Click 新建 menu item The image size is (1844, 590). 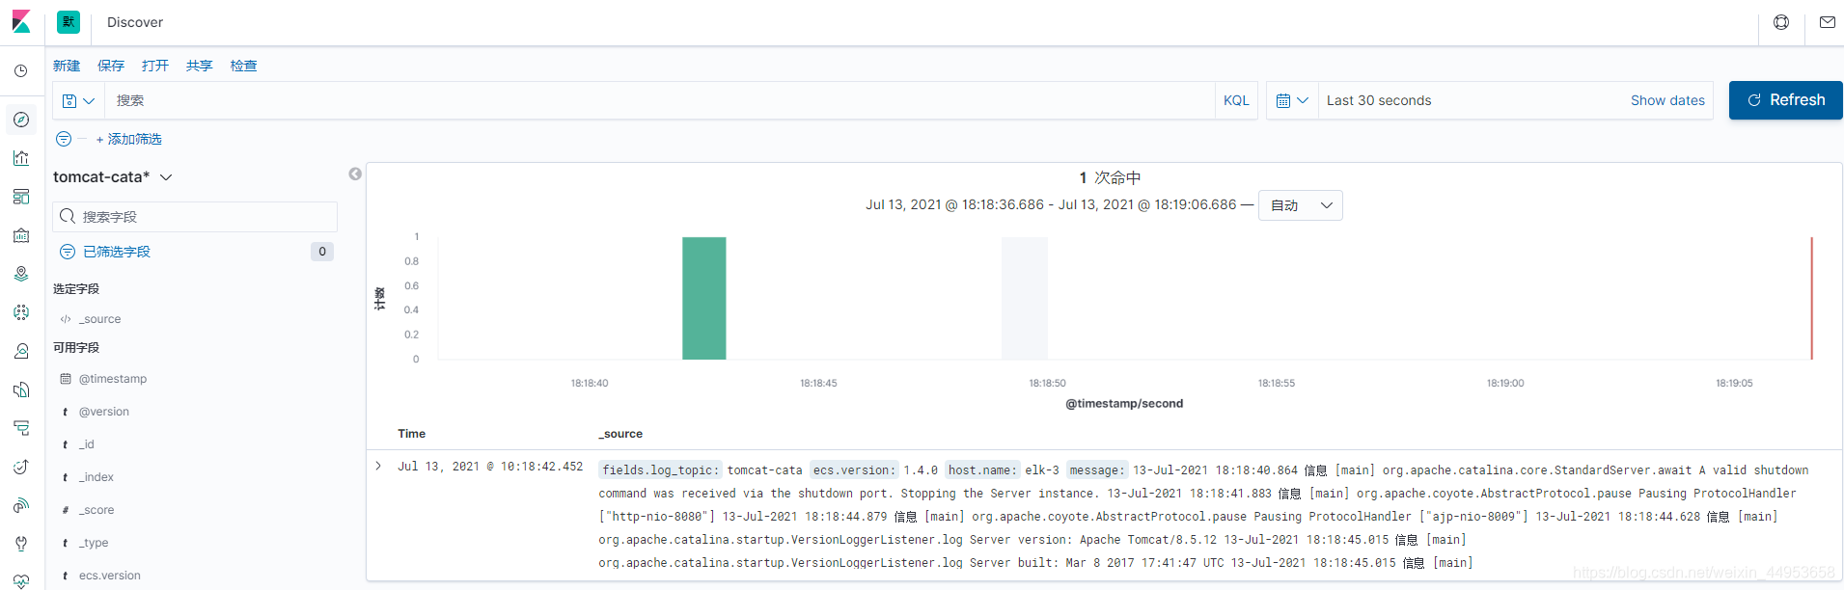67,66
